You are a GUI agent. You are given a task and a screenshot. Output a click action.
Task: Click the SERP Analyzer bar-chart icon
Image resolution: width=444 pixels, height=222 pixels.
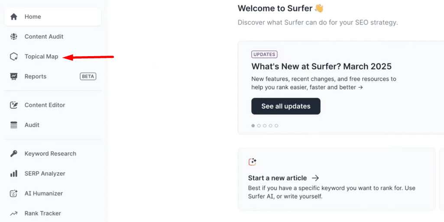14,174
